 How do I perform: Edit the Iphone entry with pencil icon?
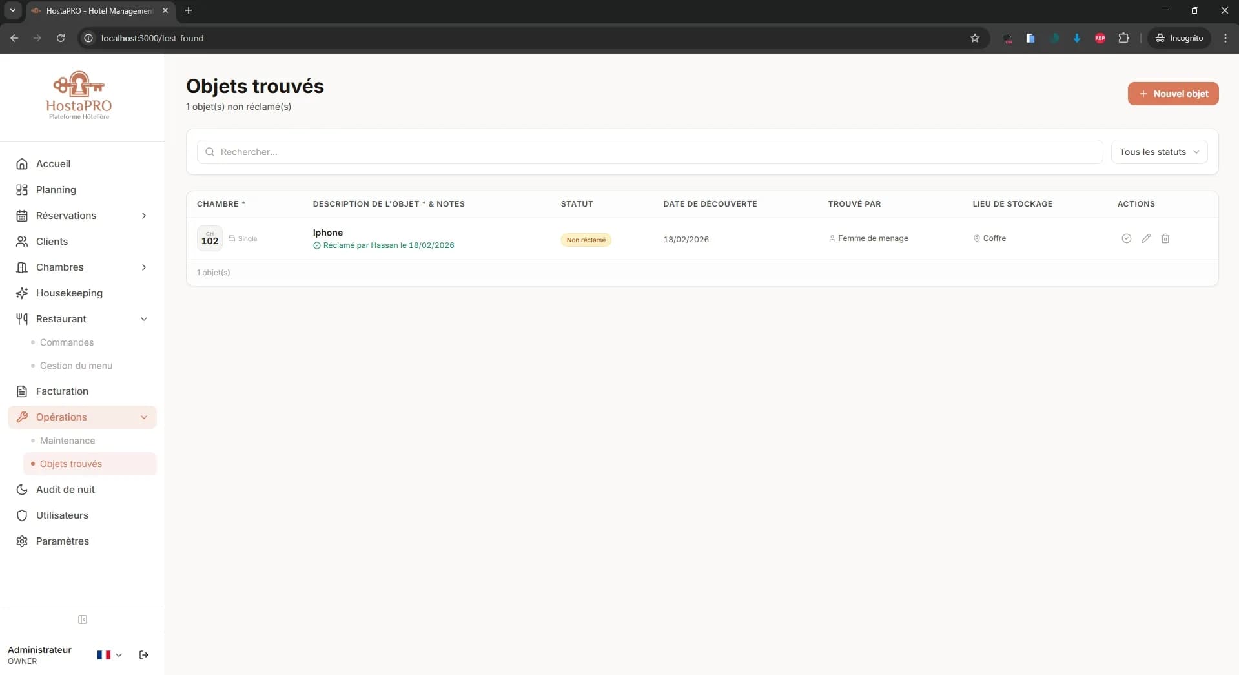(x=1145, y=238)
